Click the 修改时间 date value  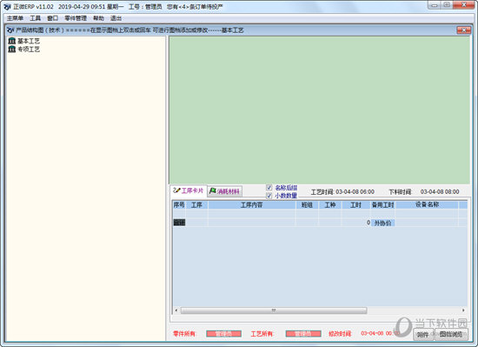pyautogui.click(x=380, y=334)
